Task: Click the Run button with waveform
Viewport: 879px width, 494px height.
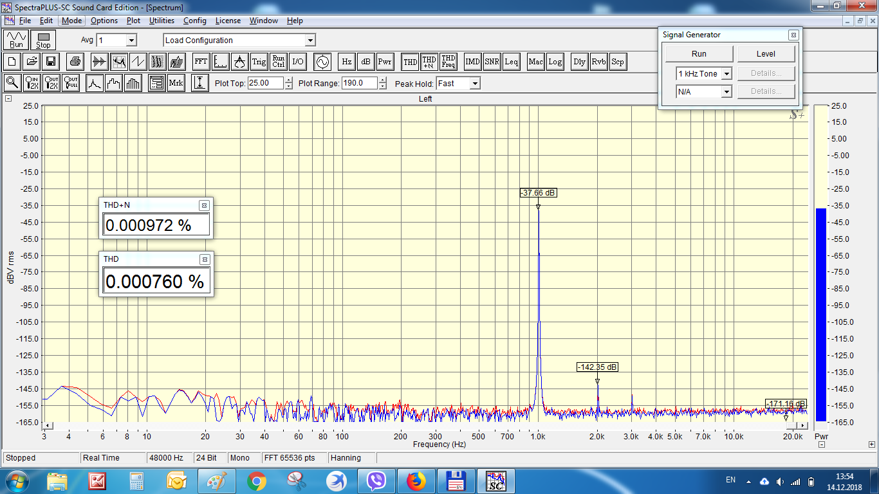Action: [x=16, y=40]
